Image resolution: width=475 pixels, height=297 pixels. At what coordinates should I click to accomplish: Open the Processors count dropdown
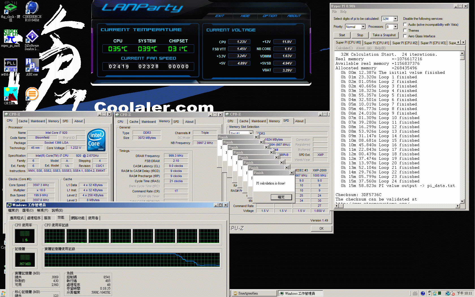click(396, 27)
